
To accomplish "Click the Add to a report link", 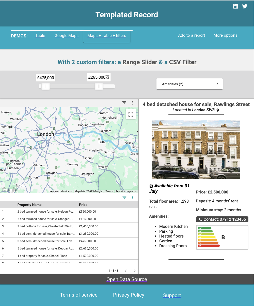I will tap(192, 35).
